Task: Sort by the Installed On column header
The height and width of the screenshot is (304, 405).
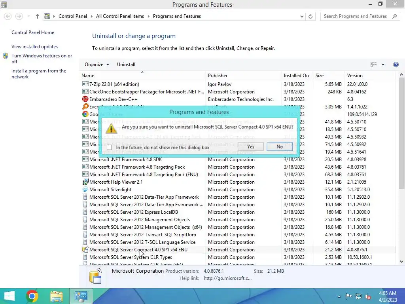Action: pos(297,76)
